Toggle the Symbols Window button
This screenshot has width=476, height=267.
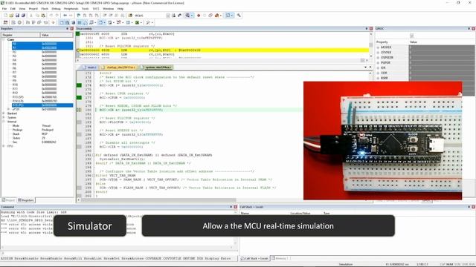(73, 22)
